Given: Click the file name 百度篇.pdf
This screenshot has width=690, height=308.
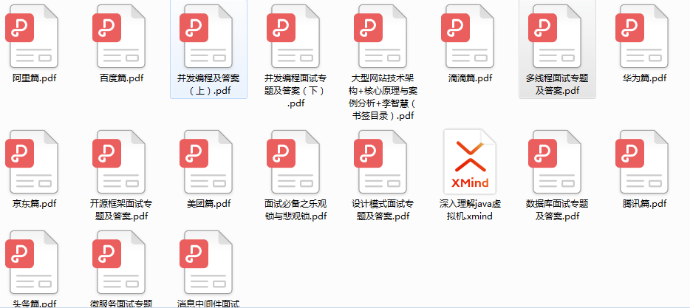Looking at the screenshot, I should (x=121, y=78).
